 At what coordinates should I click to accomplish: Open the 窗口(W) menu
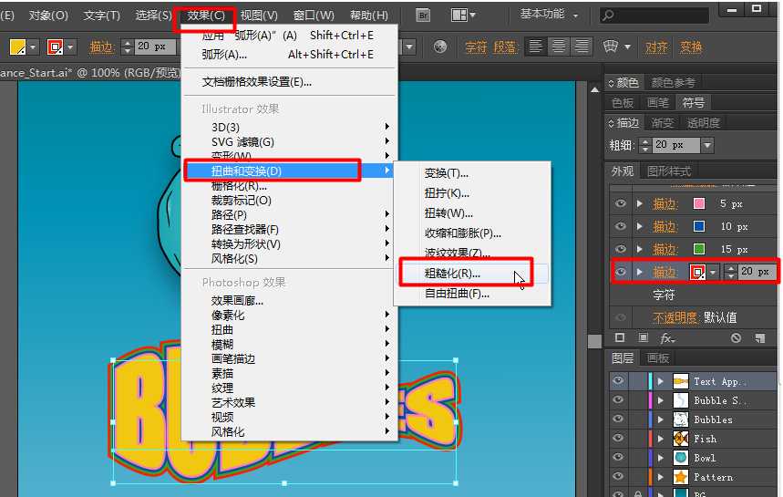tap(313, 16)
